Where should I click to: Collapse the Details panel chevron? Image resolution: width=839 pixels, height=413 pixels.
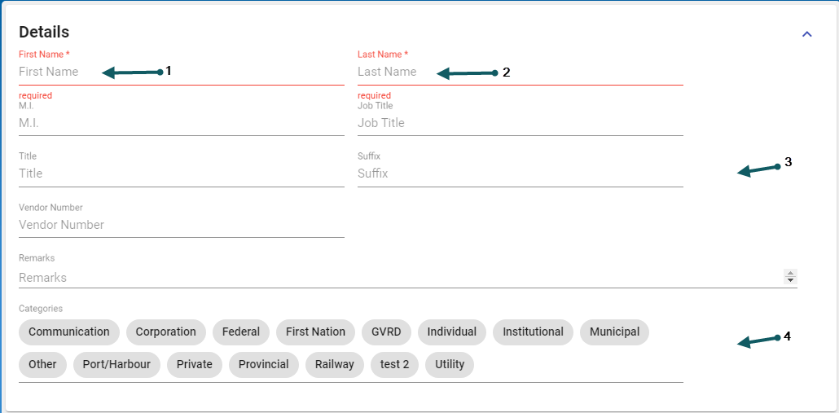click(x=807, y=34)
